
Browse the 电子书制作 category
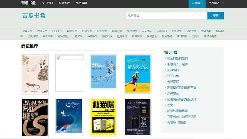[x=210, y=36]
